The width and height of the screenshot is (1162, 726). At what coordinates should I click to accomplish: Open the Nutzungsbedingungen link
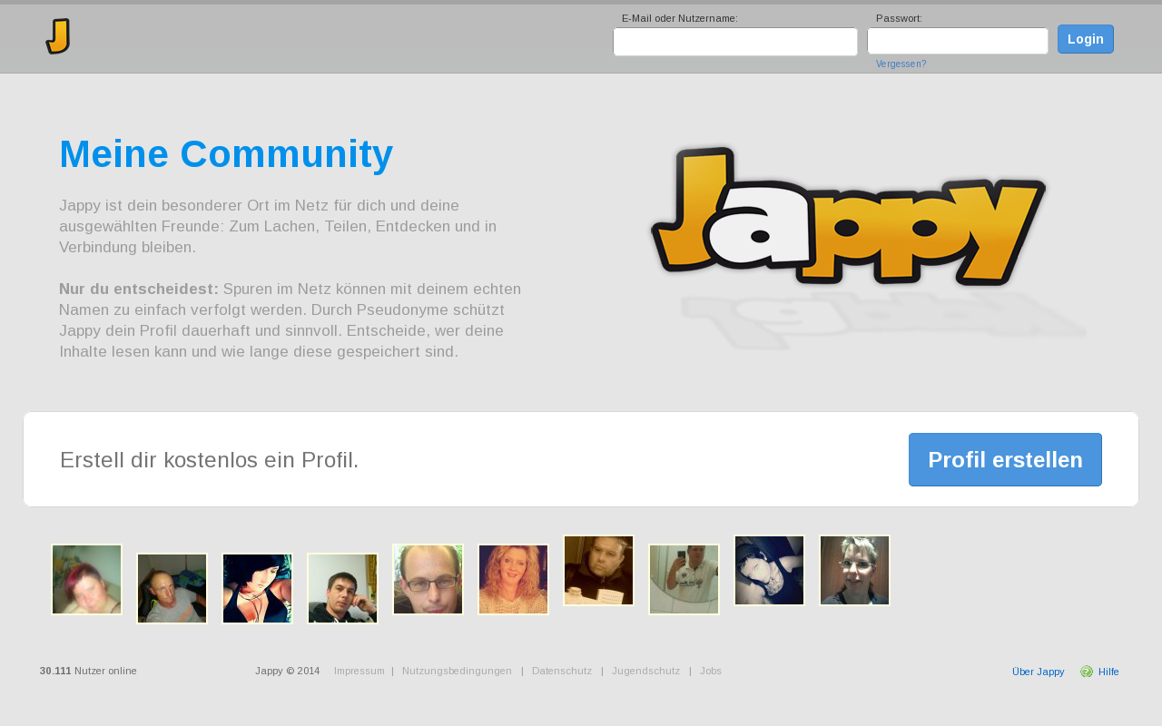coord(457,671)
